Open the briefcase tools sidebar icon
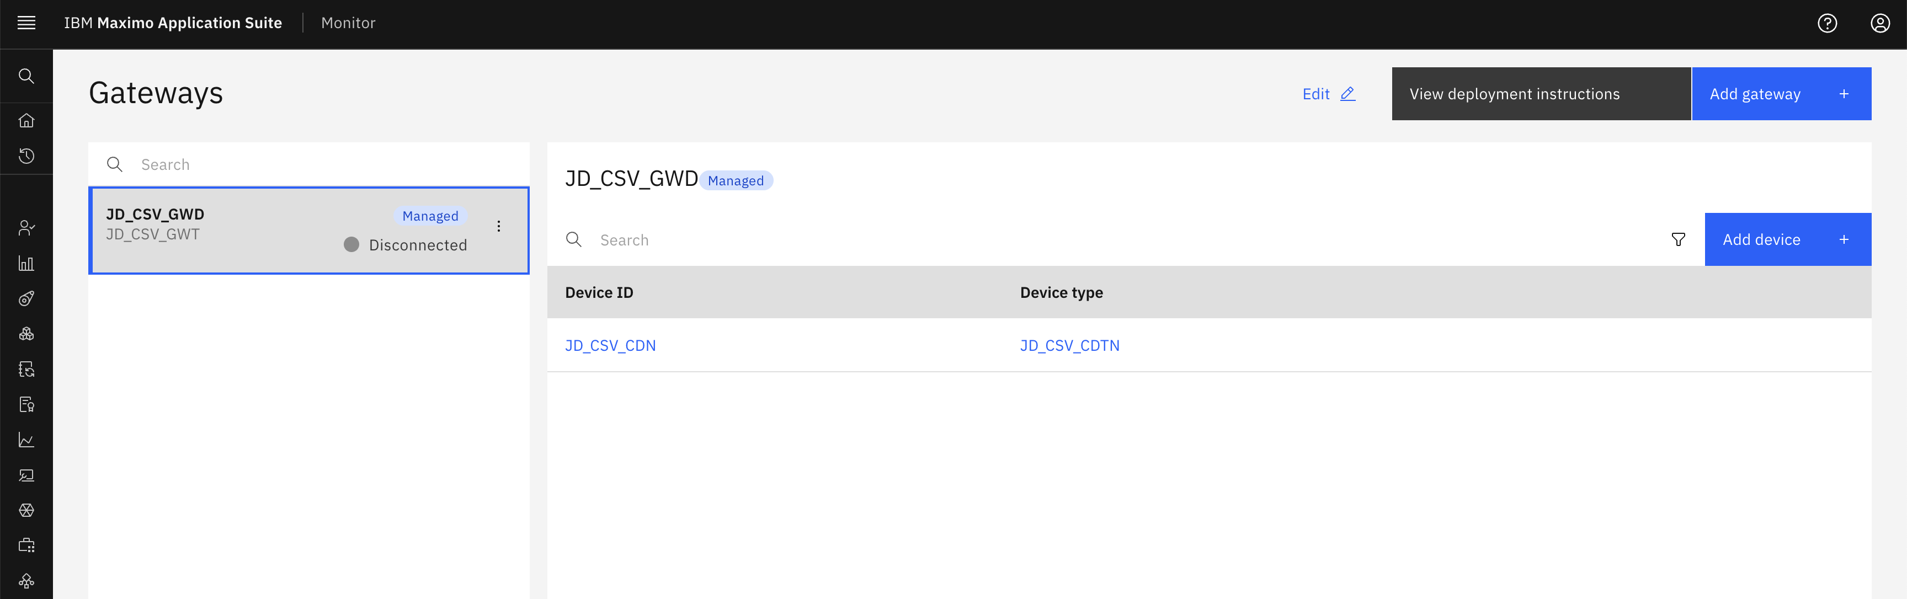 click(26, 545)
